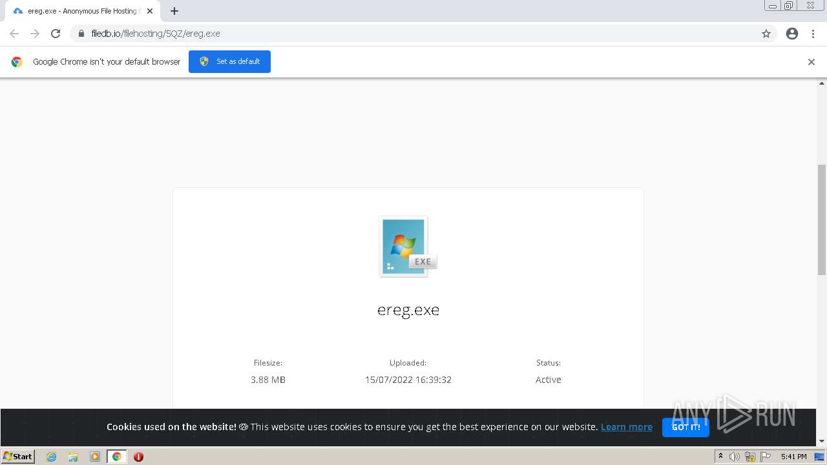Open Chrome profile account menu
The height and width of the screenshot is (465, 827).
[792, 34]
